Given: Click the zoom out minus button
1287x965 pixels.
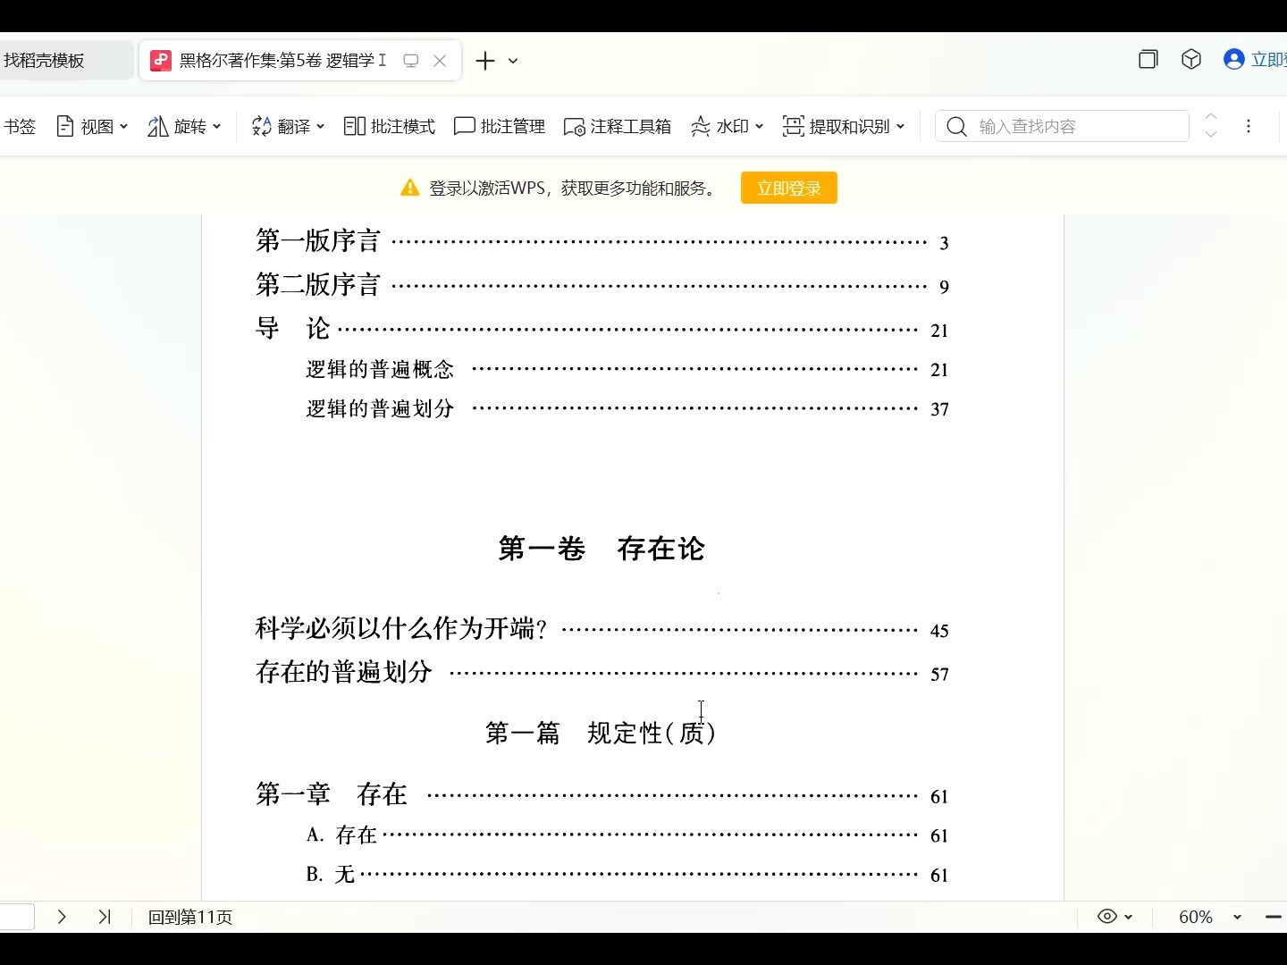Looking at the screenshot, I should pyautogui.click(x=1274, y=918).
